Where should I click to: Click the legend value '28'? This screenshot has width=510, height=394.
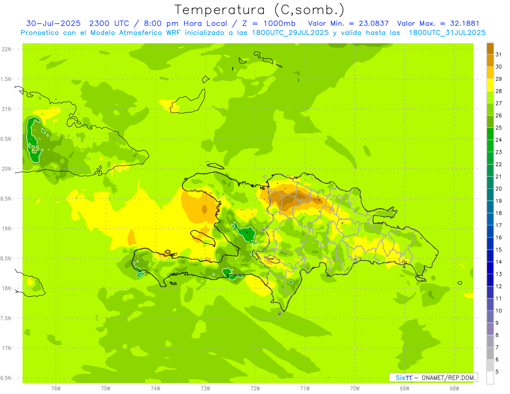[x=499, y=91]
